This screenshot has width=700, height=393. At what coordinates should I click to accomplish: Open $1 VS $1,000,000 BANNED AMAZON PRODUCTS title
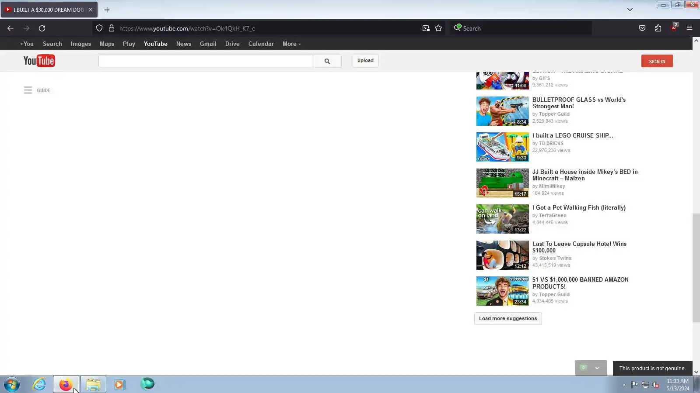pyautogui.click(x=581, y=283)
